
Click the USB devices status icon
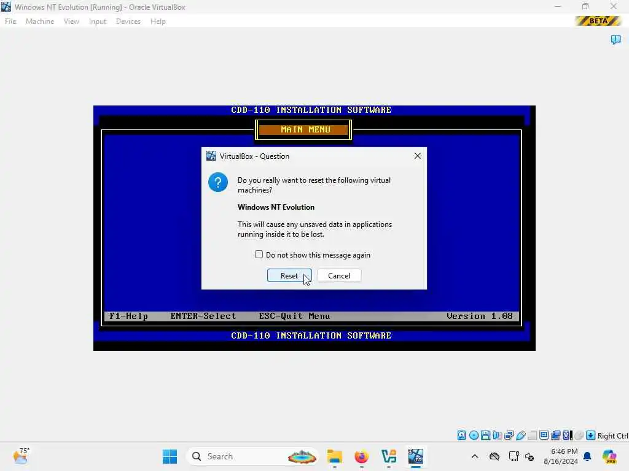pyautogui.click(x=521, y=435)
